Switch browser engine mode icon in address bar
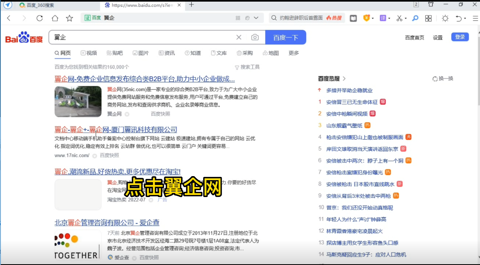480x265 pixels. [247, 18]
